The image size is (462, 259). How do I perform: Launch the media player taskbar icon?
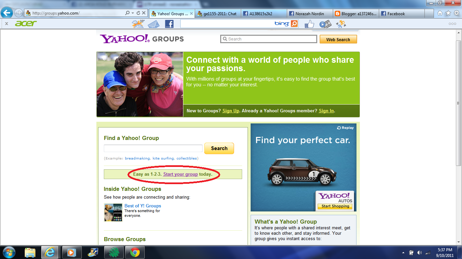[x=72, y=252]
